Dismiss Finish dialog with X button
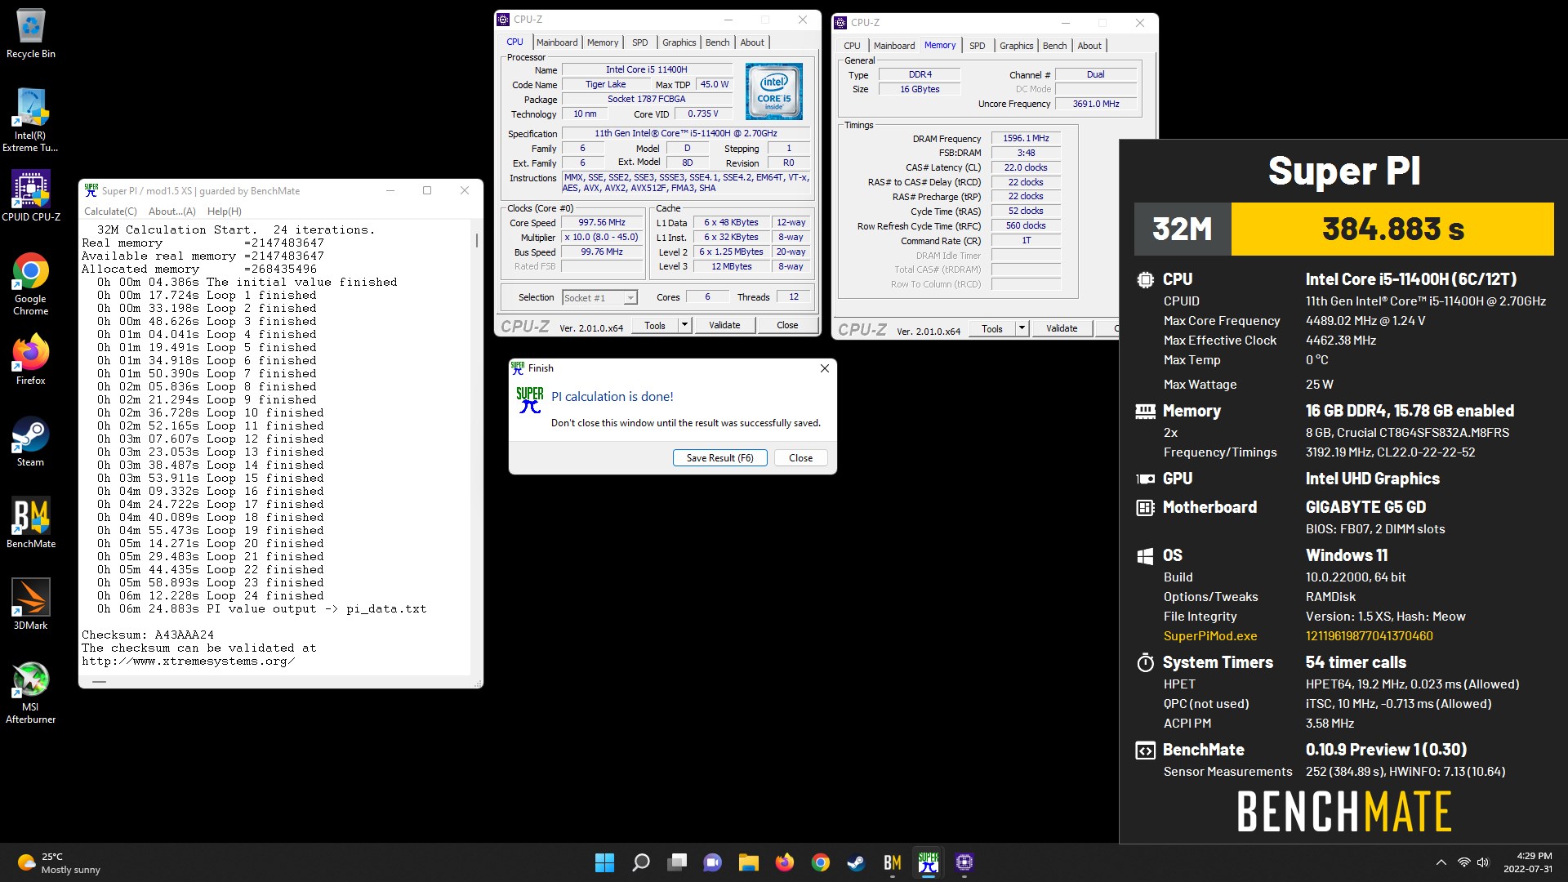 (825, 368)
